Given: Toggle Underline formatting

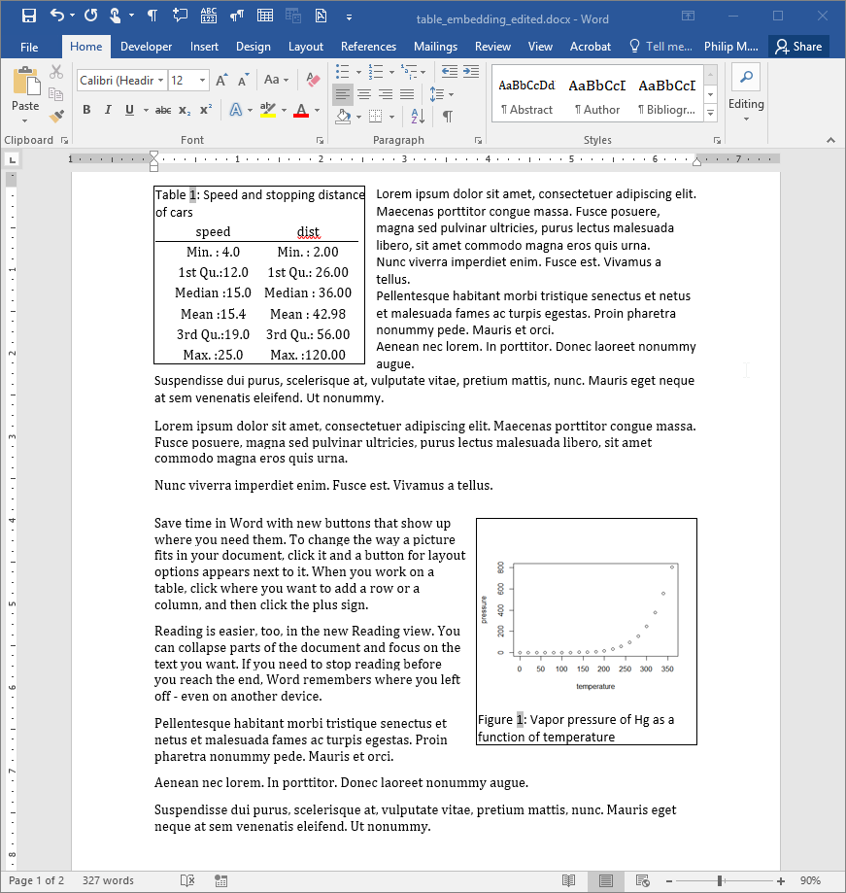Looking at the screenshot, I should (x=129, y=110).
